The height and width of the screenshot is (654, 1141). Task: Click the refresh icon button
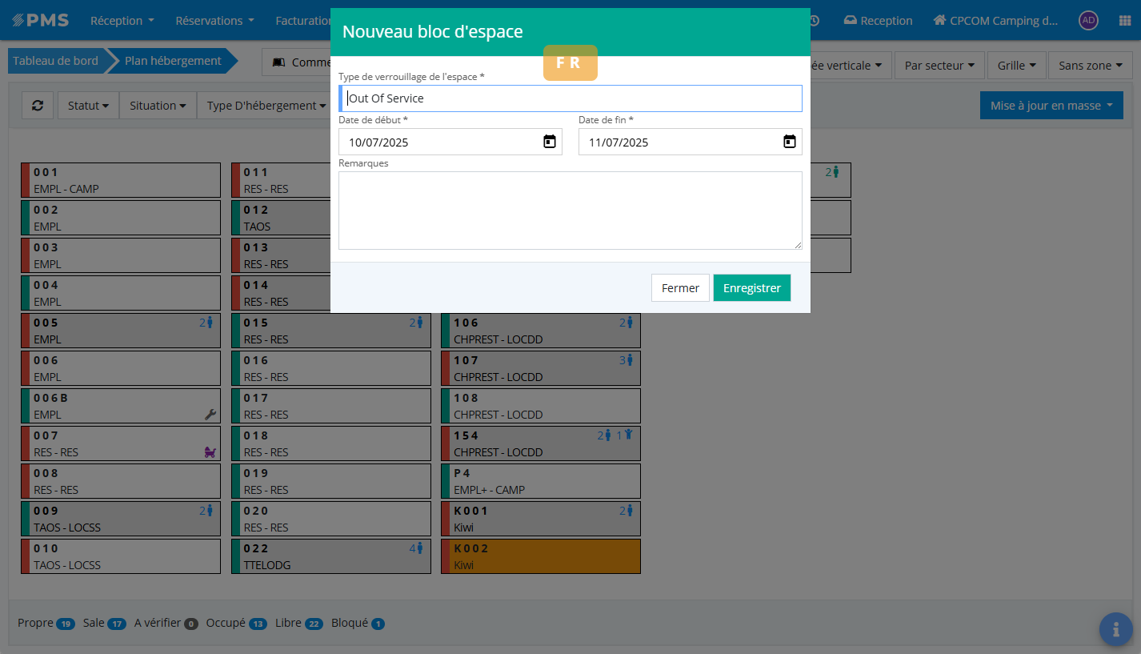(38, 105)
